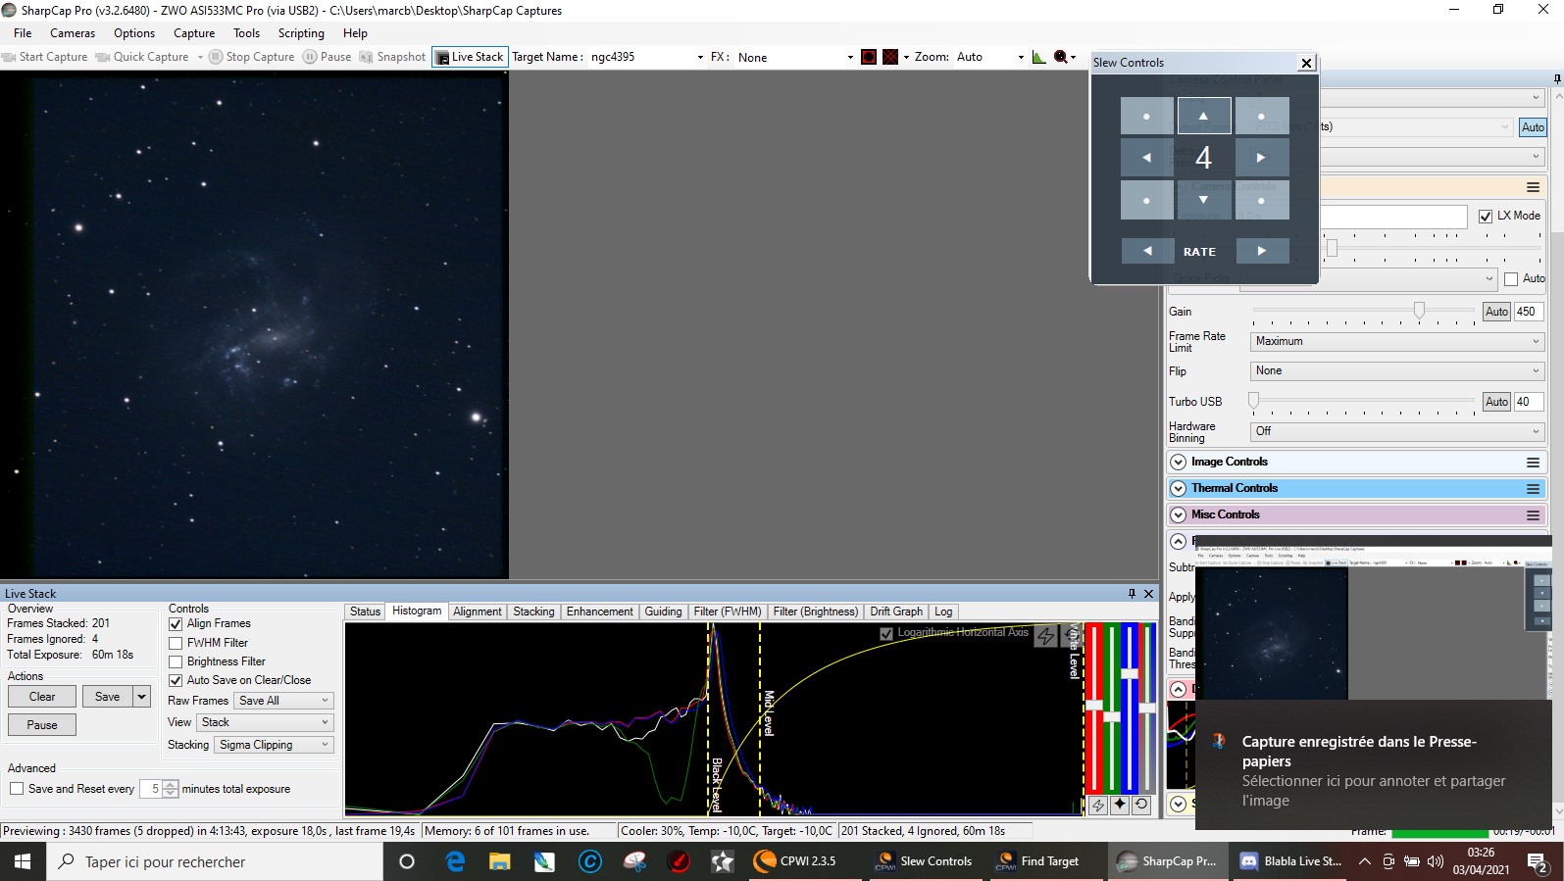Open the Frame Rate Limit dropdown
This screenshot has width=1564, height=881.
(x=1397, y=341)
